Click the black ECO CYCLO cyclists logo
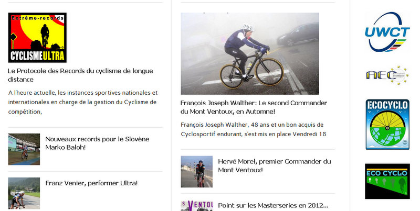 point(387,181)
